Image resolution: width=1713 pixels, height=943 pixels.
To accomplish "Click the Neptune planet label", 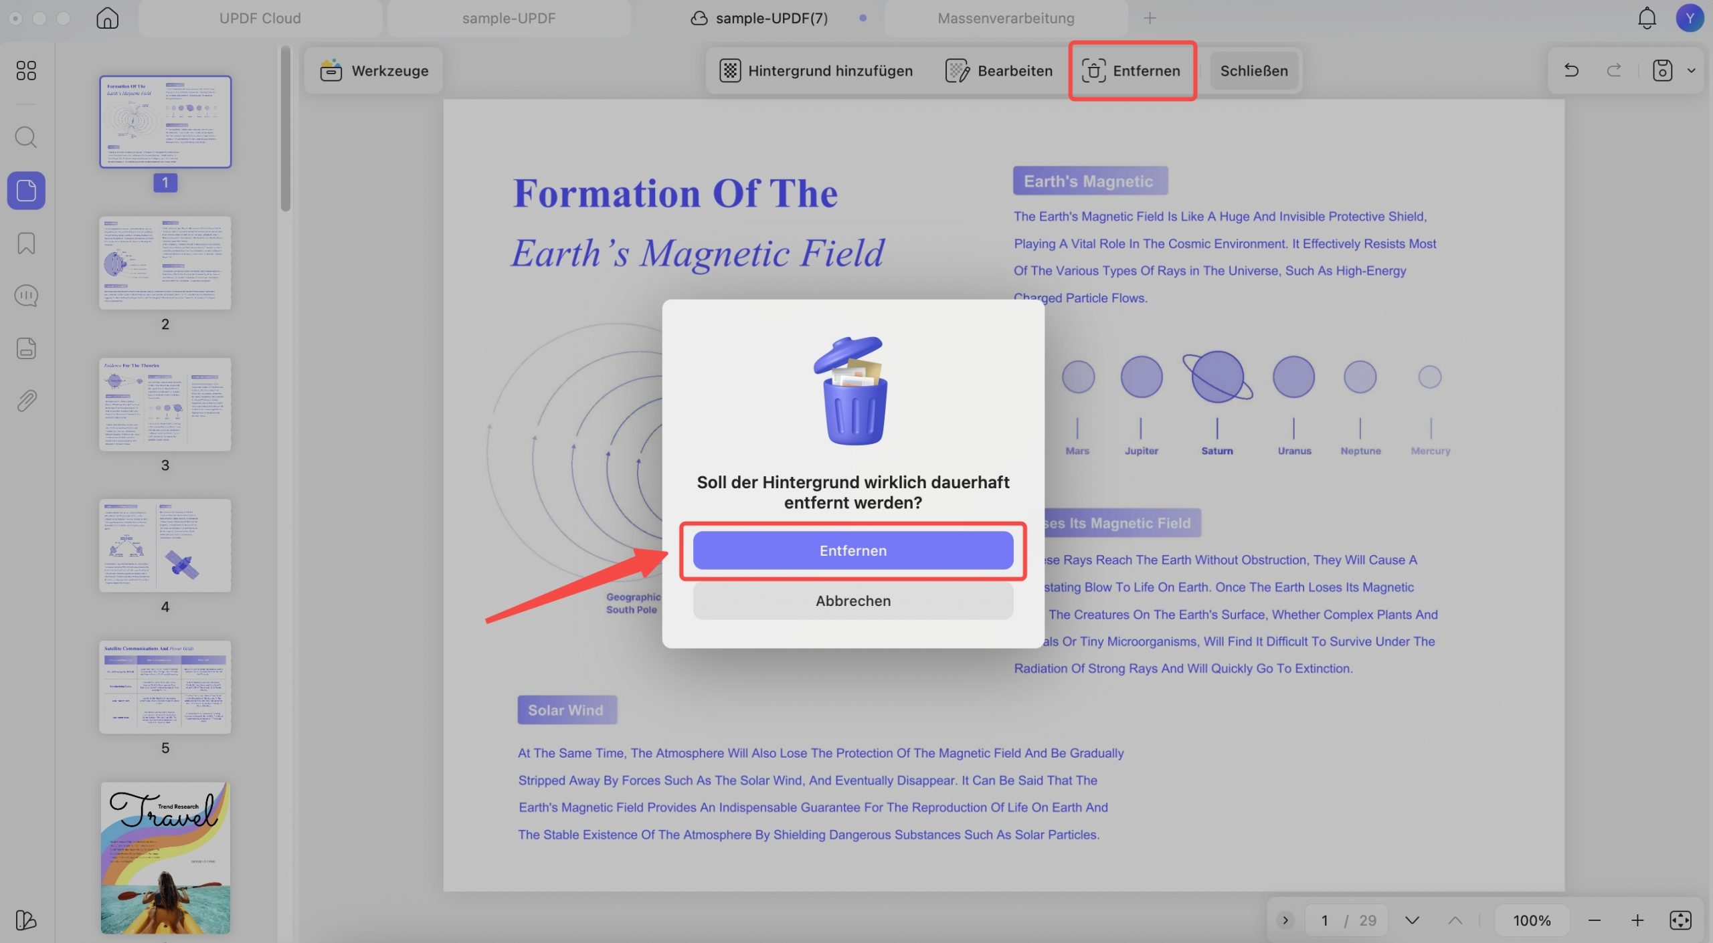I will pos(1360,451).
